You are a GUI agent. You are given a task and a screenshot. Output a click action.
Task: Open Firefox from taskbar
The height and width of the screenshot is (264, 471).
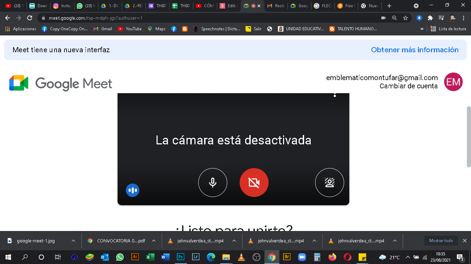[x=332, y=257]
